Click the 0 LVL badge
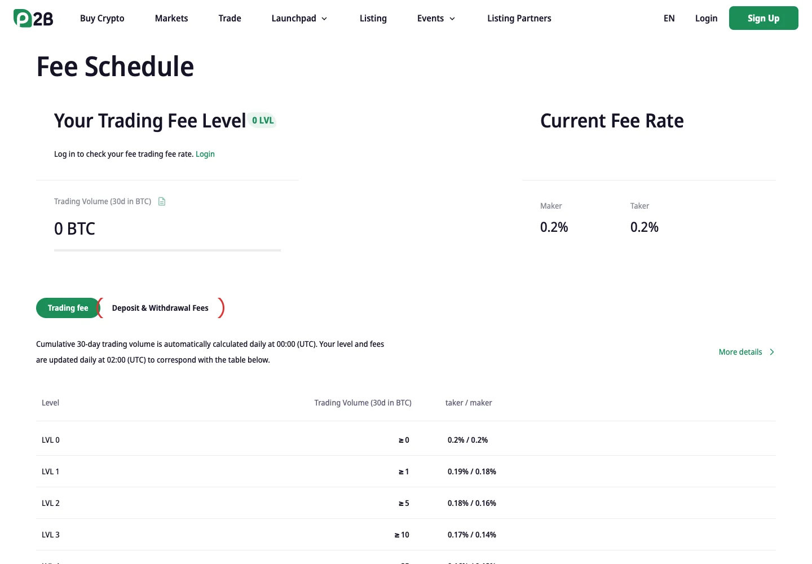The width and height of the screenshot is (812, 564). tap(263, 120)
